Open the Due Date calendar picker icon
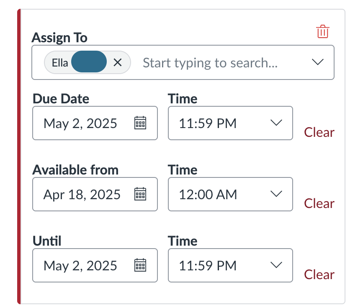 (x=141, y=123)
